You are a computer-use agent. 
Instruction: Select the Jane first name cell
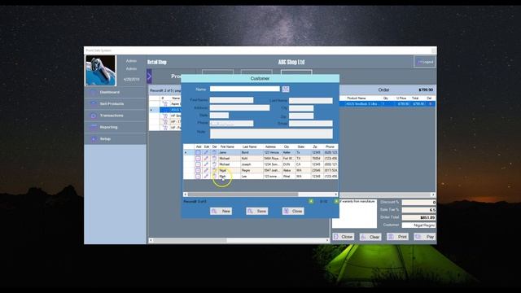[230, 152]
